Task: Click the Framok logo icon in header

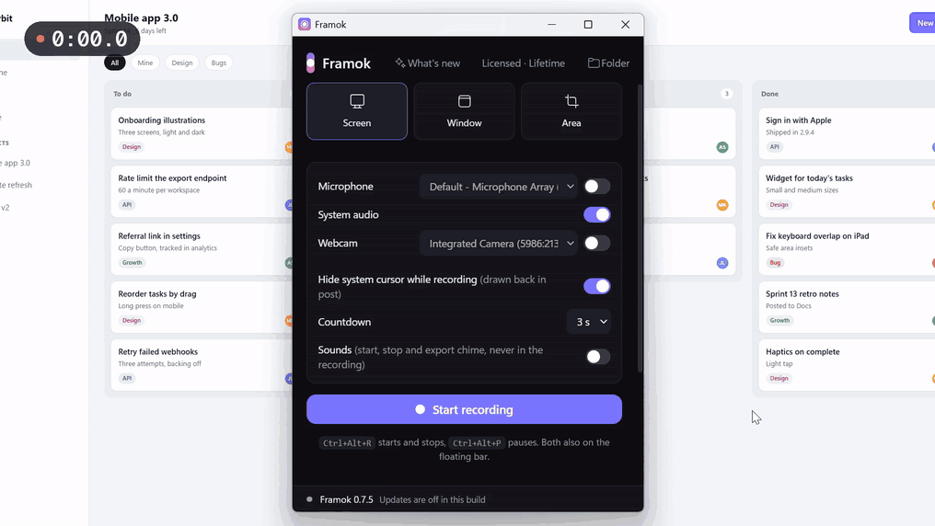Action: [310, 63]
